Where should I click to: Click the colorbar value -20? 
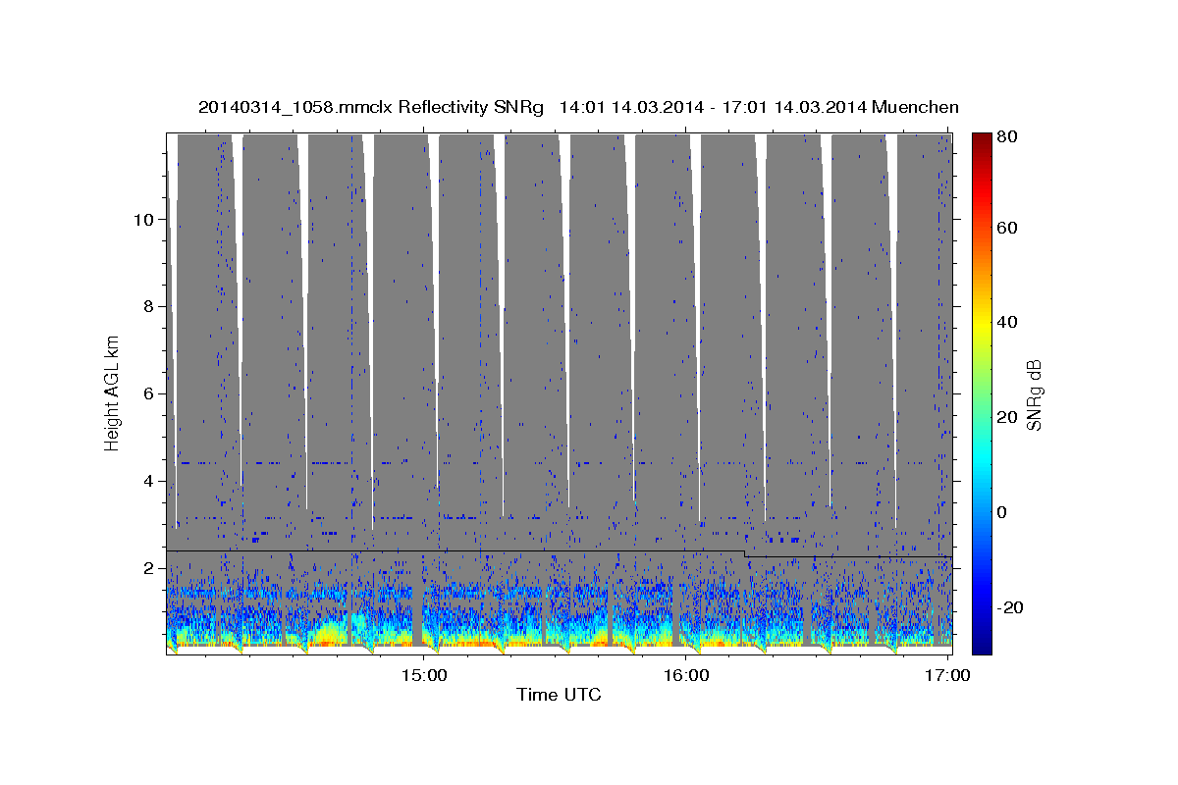(x=1009, y=607)
